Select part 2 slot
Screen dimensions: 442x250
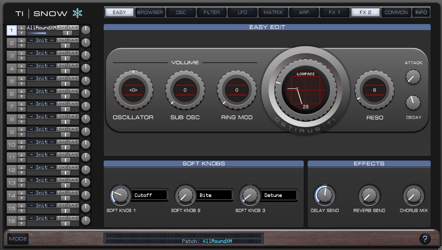tap(12, 43)
